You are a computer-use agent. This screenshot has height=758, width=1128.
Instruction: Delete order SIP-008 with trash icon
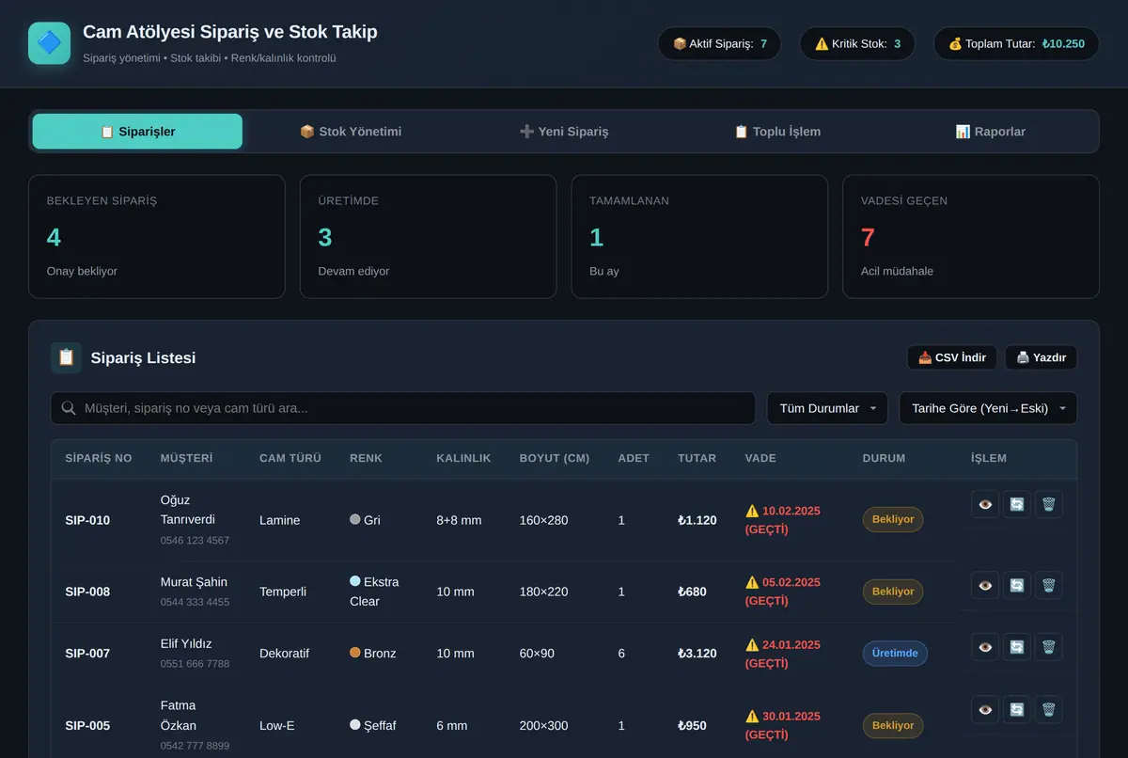pyautogui.click(x=1049, y=585)
